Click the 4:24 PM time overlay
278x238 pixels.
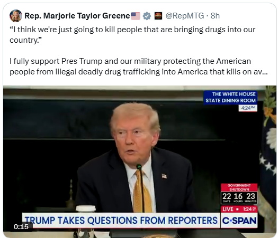tap(248, 108)
